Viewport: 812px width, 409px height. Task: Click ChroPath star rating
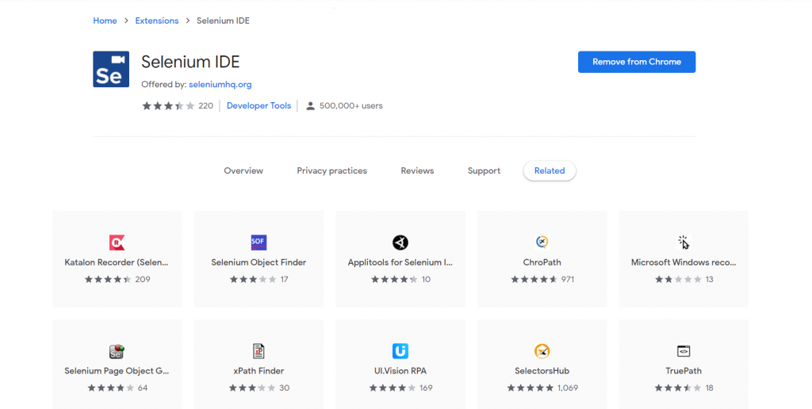coord(534,279)
